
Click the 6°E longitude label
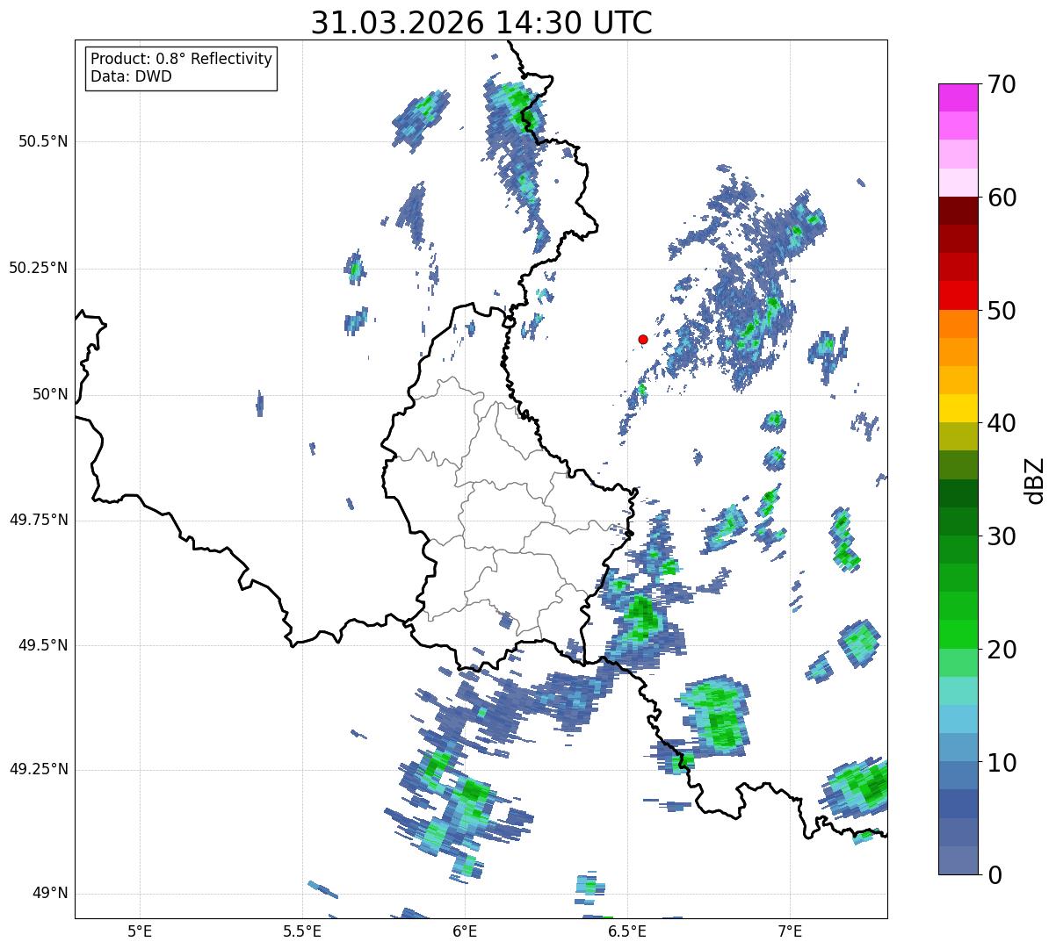pyautogui.click(x=465, y=931)
